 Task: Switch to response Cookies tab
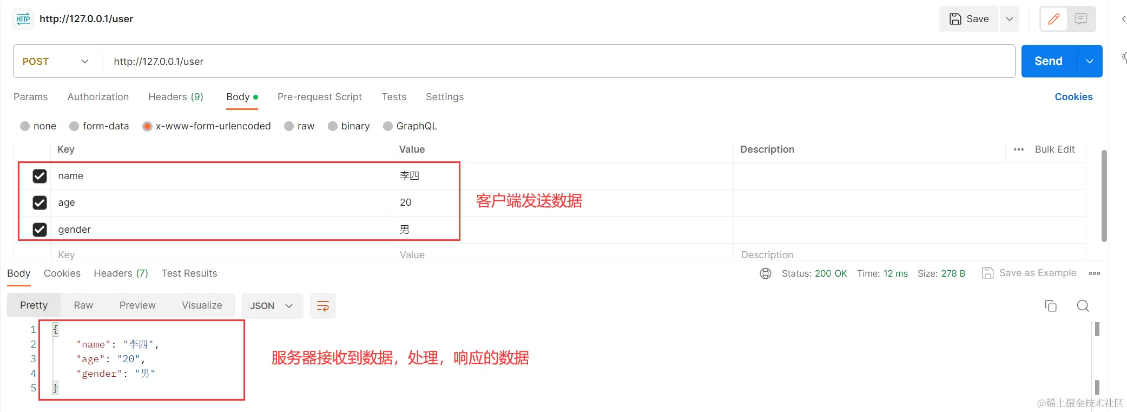[62, 273]
